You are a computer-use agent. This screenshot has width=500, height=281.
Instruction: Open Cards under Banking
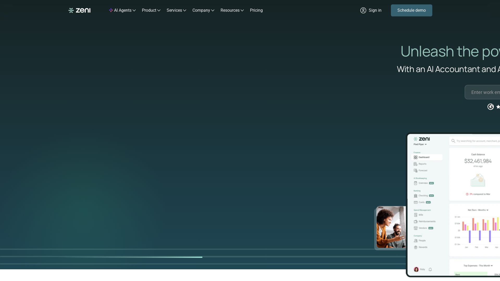[x=422, y=202]
